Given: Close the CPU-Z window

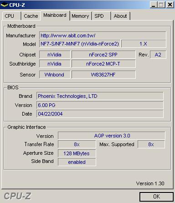Looking at the screenshot, I should click(x=170, y=5).
